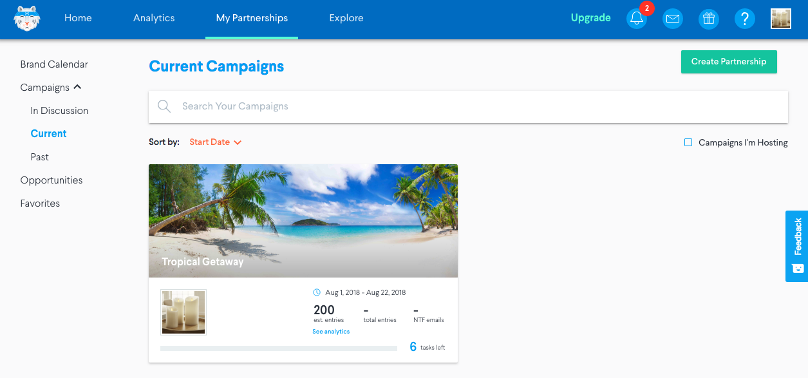Click the Feedback side tab
The width and height of the screenshot is (808, 378).
[797, 246]
